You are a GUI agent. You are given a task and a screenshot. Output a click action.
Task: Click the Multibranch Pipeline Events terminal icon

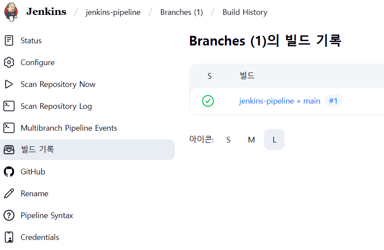[x=9, y=128]
